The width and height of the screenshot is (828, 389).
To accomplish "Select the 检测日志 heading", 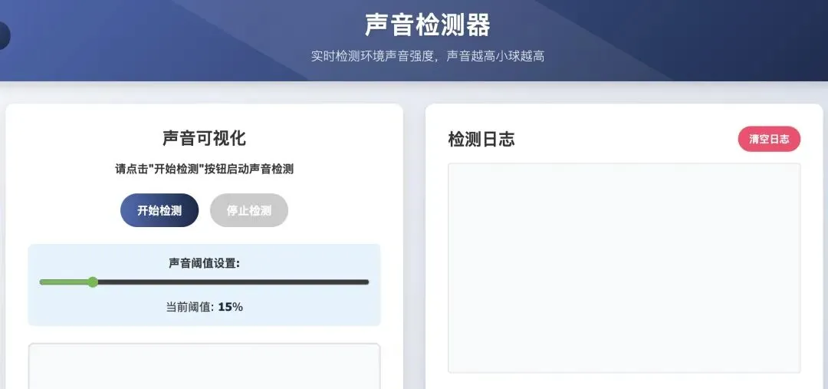I will 481,139.
